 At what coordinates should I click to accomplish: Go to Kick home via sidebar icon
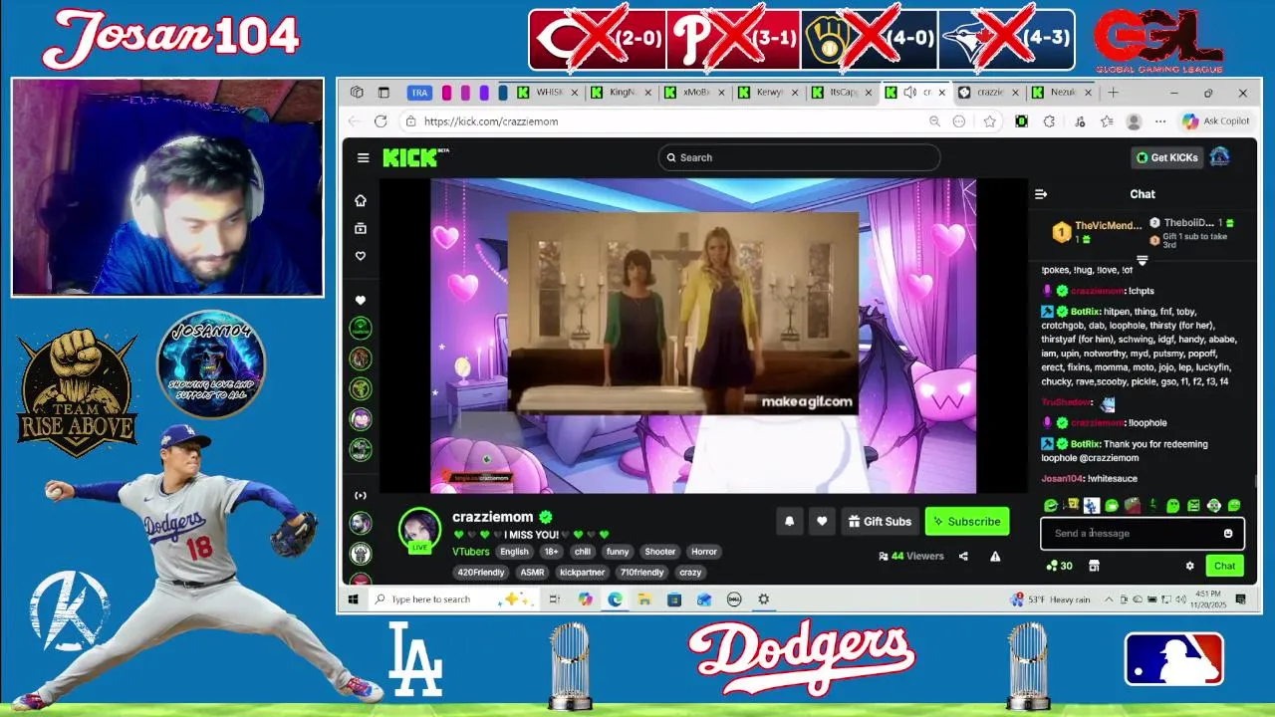(x=361, y=200)
